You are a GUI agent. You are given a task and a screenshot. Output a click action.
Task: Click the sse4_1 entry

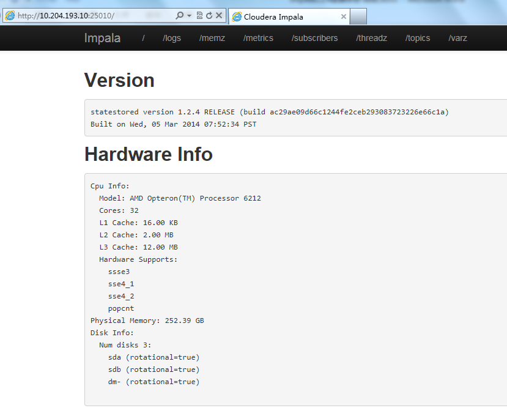(121, 284)
